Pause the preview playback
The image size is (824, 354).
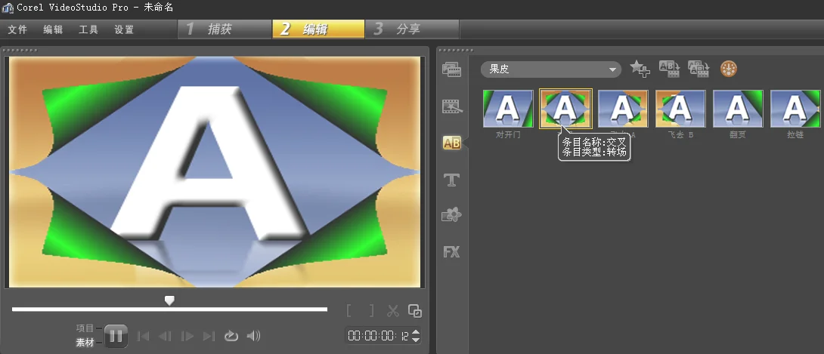[x=116, y=336]
